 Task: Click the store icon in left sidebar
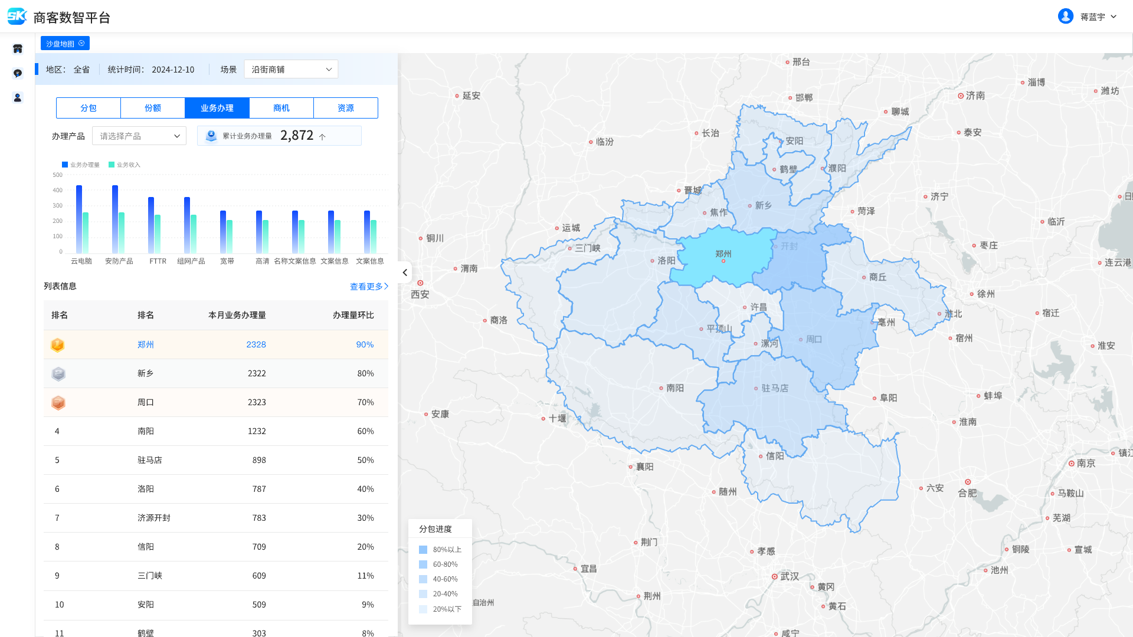click(18, 49)
